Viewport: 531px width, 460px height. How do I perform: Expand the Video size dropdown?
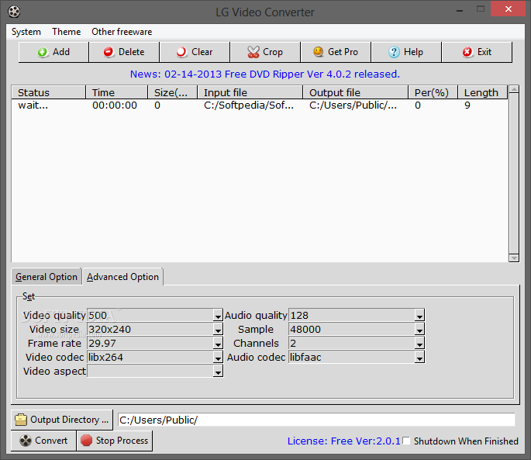tap(218, 330)
